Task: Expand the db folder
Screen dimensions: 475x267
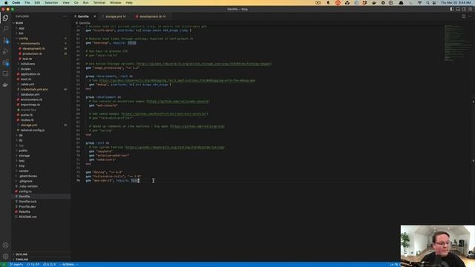Action: 21,135
